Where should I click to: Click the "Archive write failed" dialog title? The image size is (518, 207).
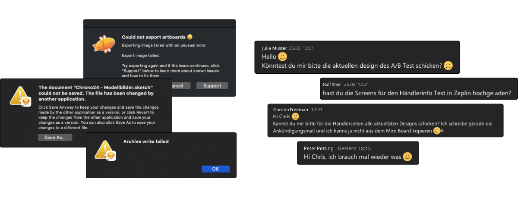click(x=146, y=141)
